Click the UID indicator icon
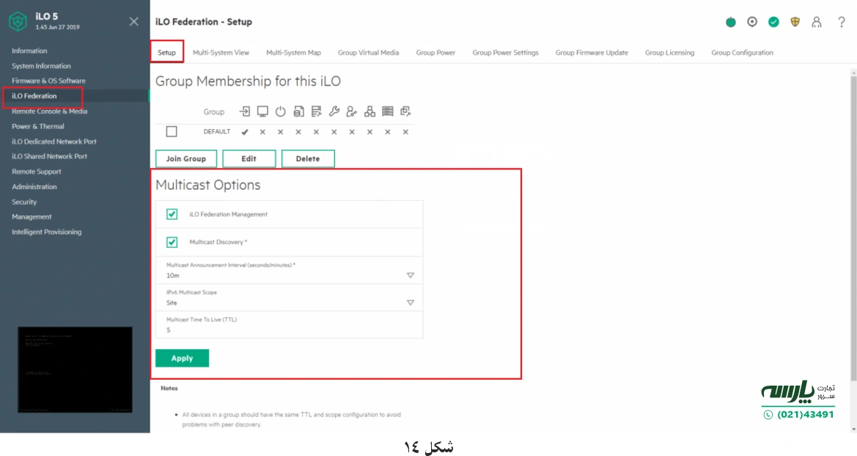The width and height of the screenshot is (857, 456). (752, 22)
